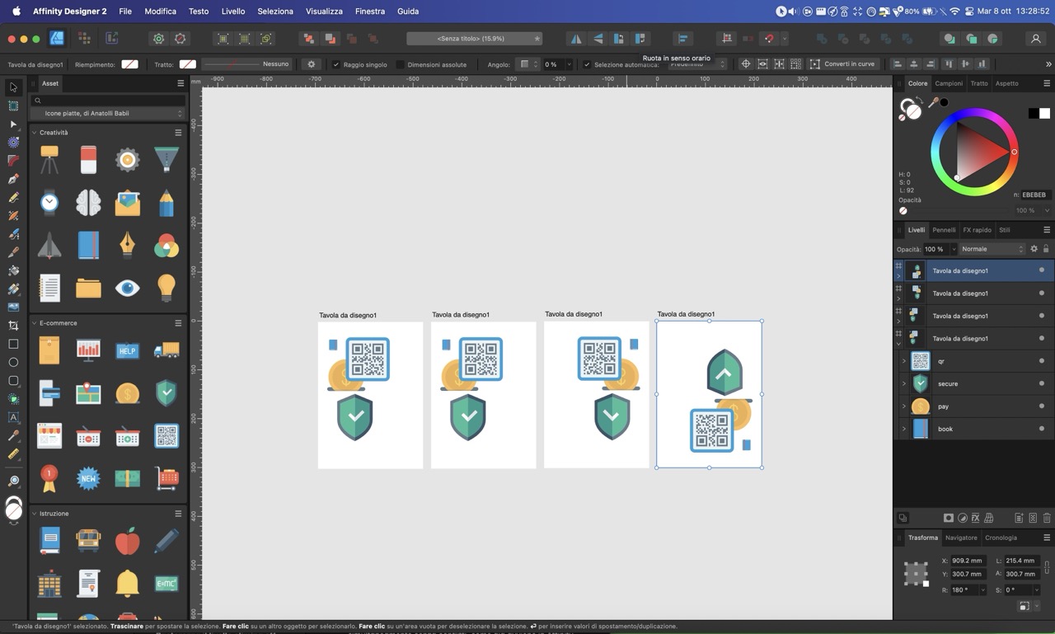Click the QR code asset in E-commerce
The height and width of the screenshot is (634, 1055).
point(166,436)
